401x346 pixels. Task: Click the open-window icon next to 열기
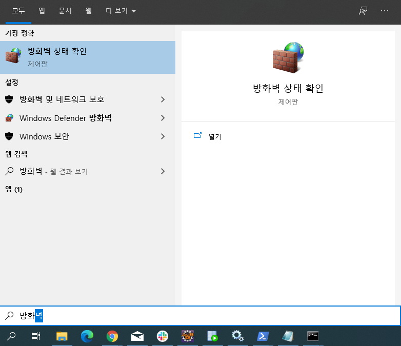pos(197,135)
